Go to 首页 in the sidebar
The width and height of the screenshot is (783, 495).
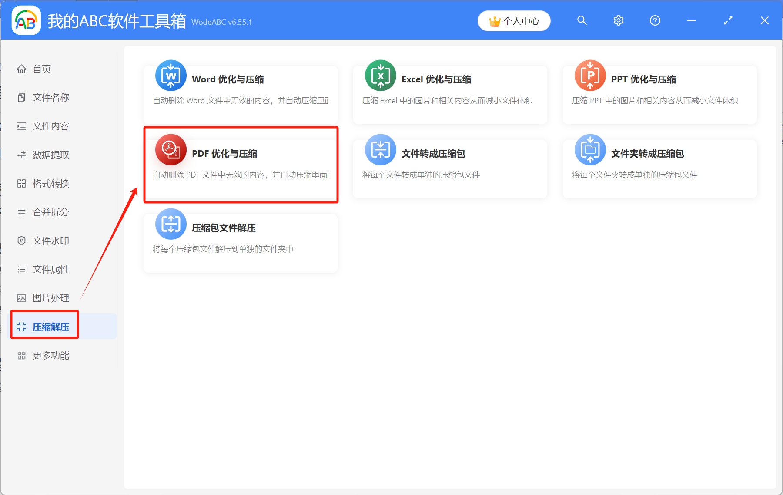[x=41, y=69]
